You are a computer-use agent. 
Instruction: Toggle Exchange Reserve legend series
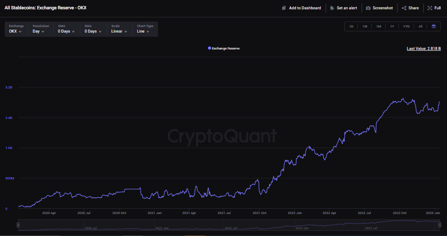(x=224, y=49)
